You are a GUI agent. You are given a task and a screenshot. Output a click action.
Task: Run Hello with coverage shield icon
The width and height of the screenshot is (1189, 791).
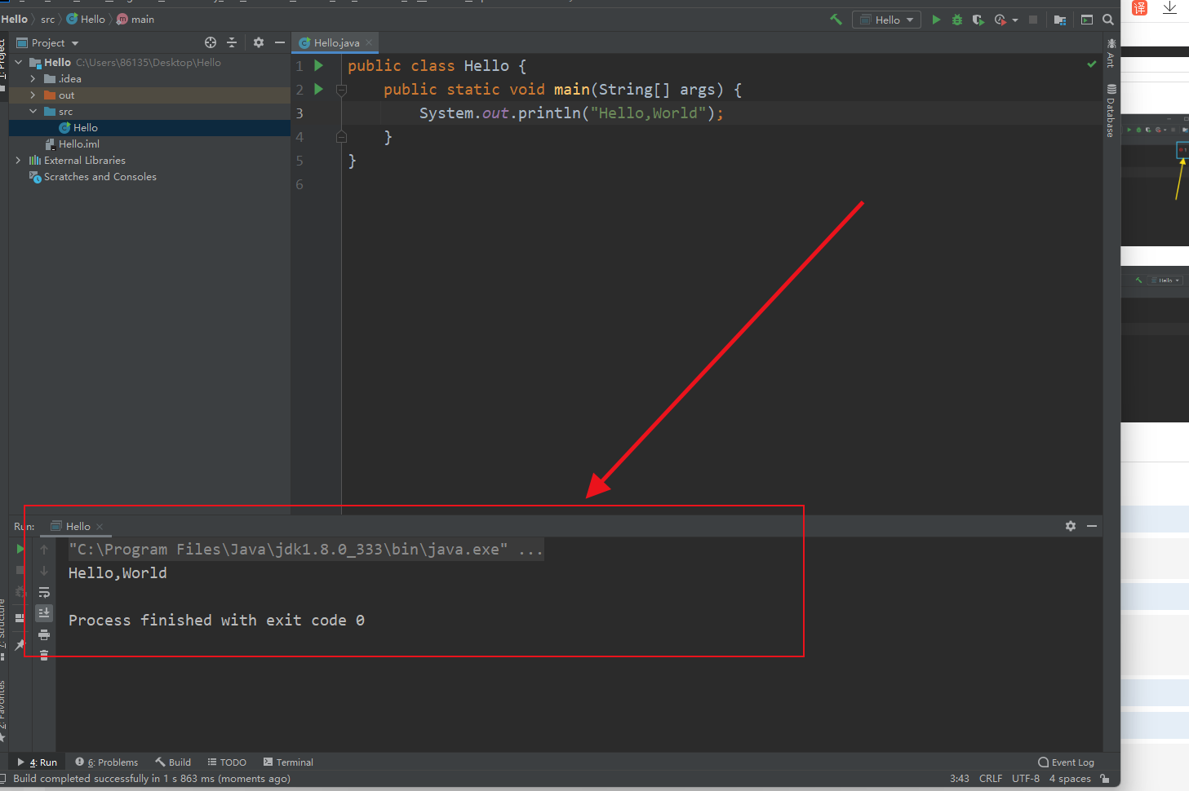[x=978, y=20]
